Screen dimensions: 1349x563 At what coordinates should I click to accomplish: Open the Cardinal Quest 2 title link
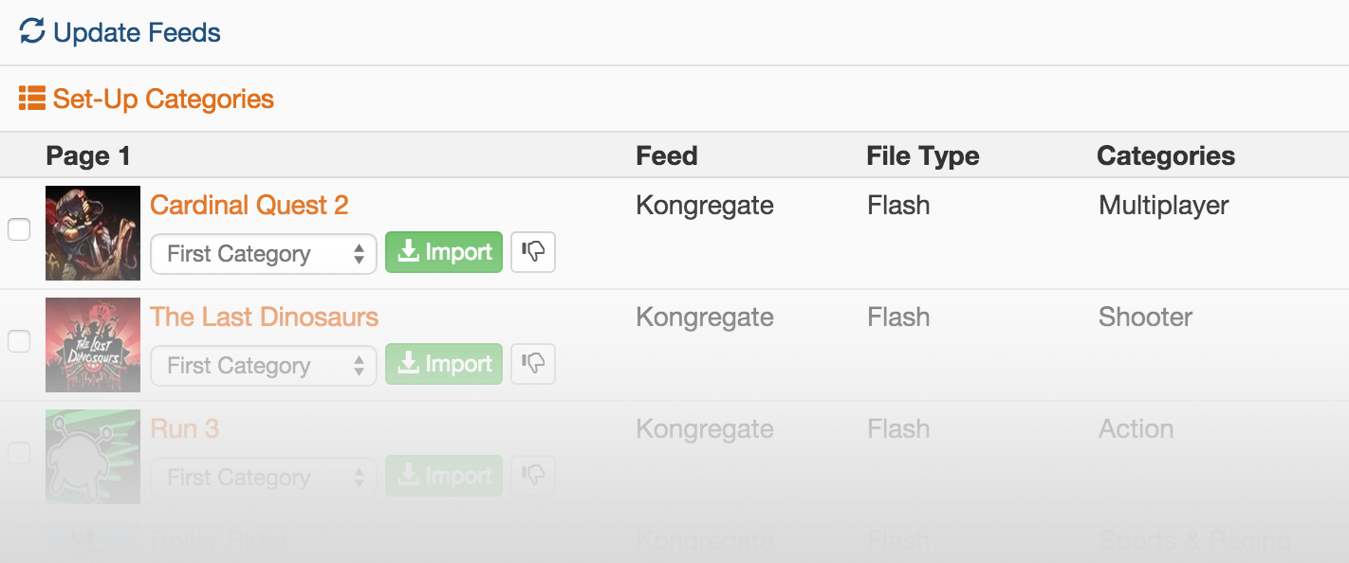[x=249, y=205]
